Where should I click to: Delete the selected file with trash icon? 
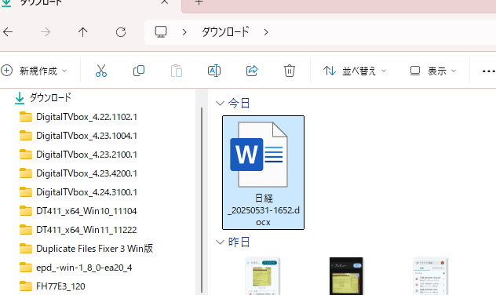tap(290, 71)
